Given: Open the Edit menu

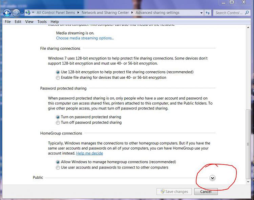Looking at the screenshot, I should [x=18, y=22].
